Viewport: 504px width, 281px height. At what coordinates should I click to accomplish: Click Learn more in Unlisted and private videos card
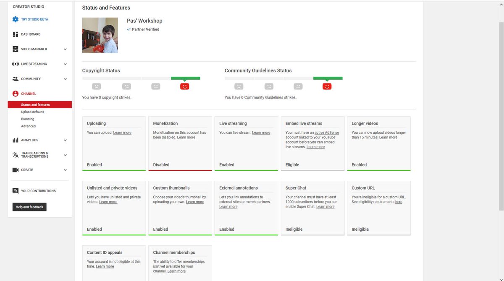pyautogui.click(x=108, y=202)
